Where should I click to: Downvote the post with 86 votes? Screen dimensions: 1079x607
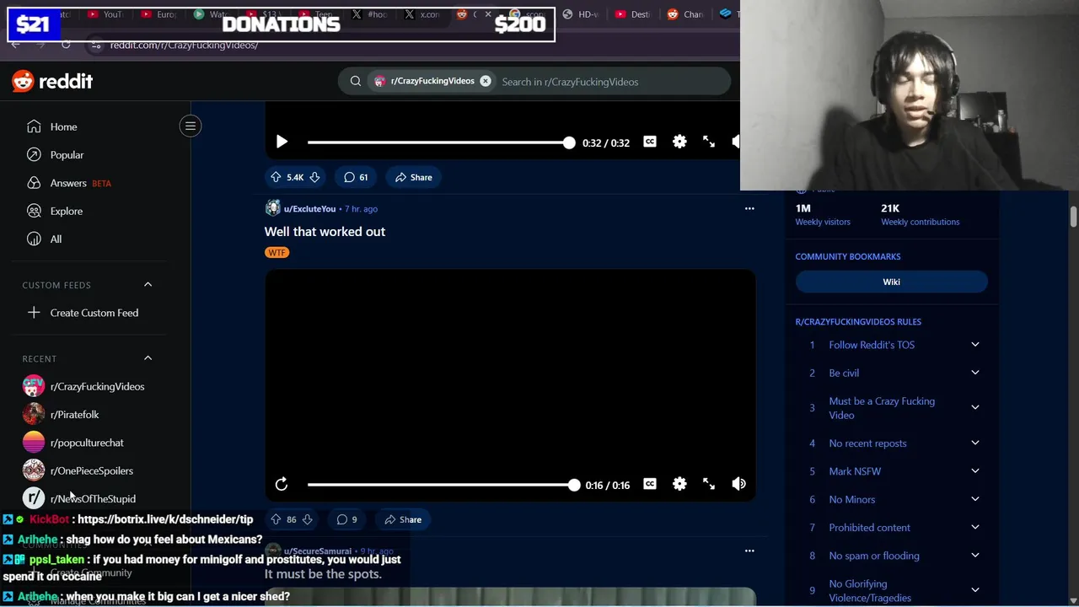(308, 519)
